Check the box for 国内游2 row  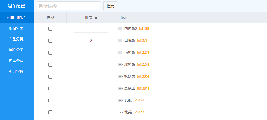point(50,29)
